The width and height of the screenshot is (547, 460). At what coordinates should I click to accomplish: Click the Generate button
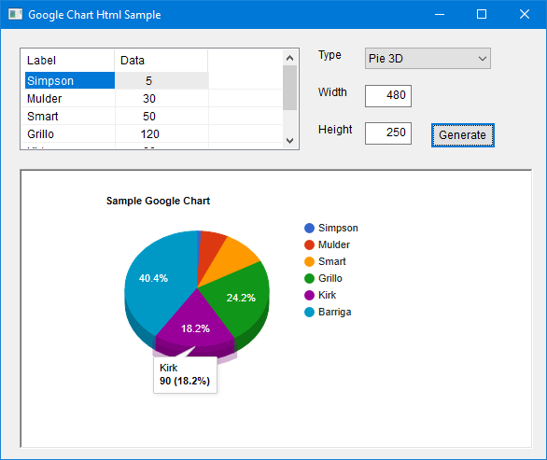[x=463, y=135]
